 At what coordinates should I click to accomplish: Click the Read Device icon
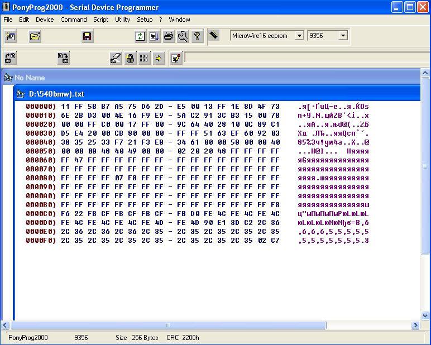point(11,58)
